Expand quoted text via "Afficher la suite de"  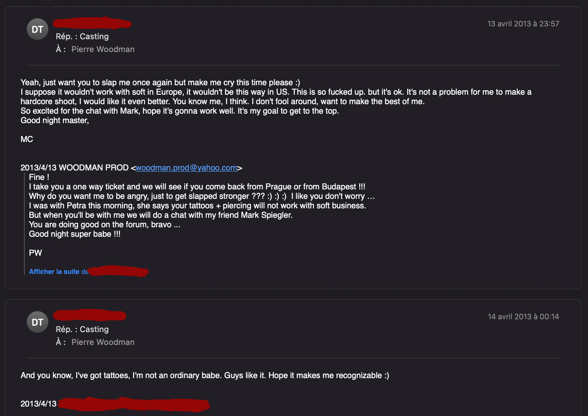point(58,272)
